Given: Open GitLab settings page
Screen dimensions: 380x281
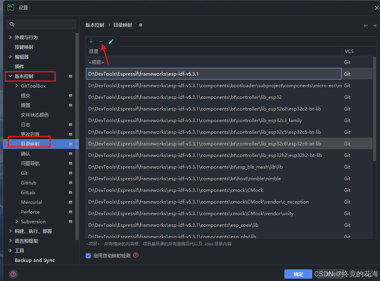Looking at the screenshot, I should pos(28,192).
